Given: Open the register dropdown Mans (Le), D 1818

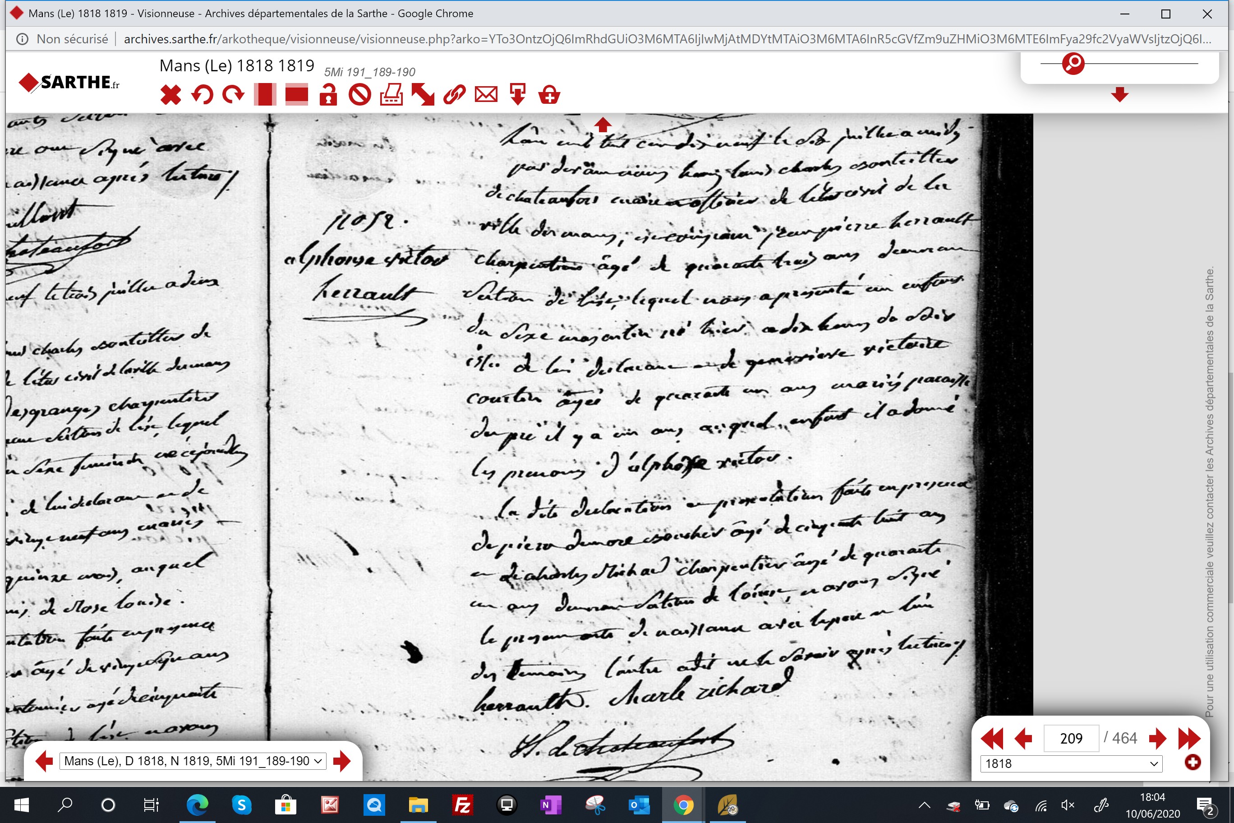Looking at the screenshot, I should (193, 761).
